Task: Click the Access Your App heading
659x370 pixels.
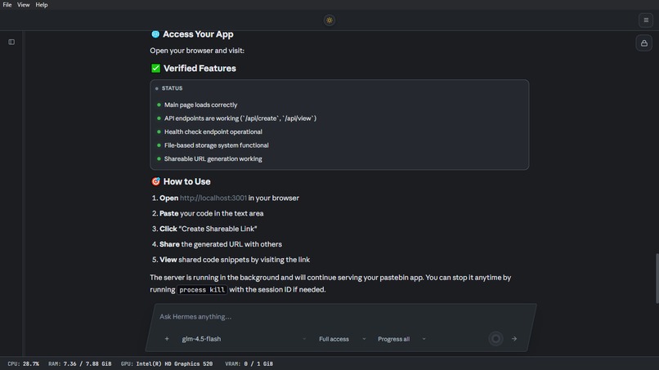Action: coord(198,34)
